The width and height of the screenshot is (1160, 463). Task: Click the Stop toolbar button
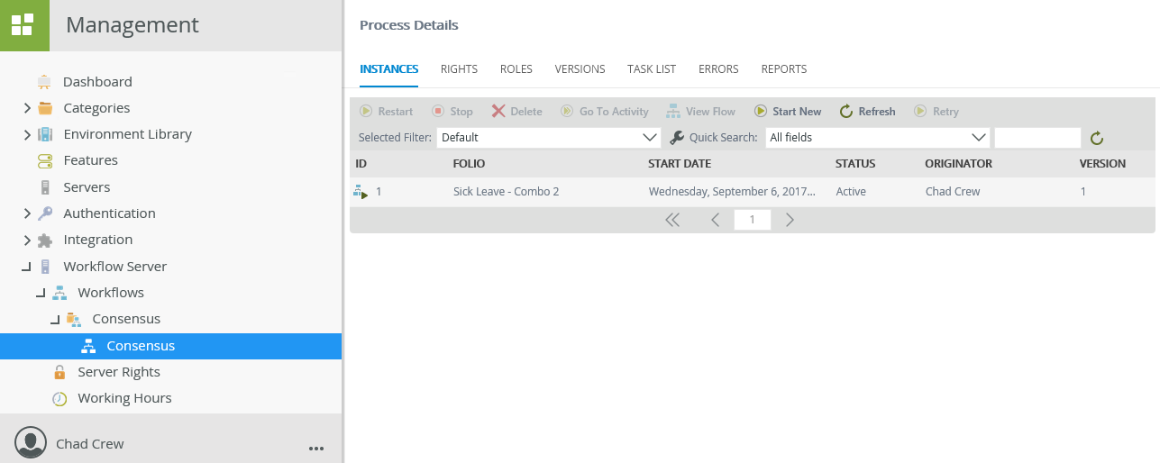452,112
